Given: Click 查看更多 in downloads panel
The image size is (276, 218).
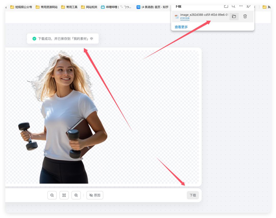Looking at the screenshot, I should click(x=181, y=27).
